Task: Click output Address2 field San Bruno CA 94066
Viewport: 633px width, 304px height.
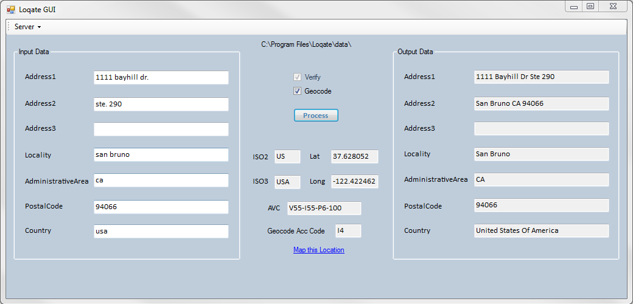Action: click(x=541, y=103)
